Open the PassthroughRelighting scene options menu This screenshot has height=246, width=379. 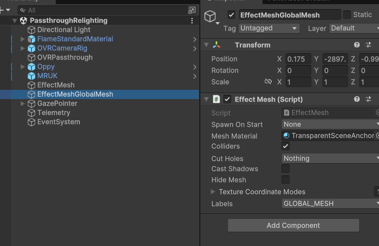point(192,21)
